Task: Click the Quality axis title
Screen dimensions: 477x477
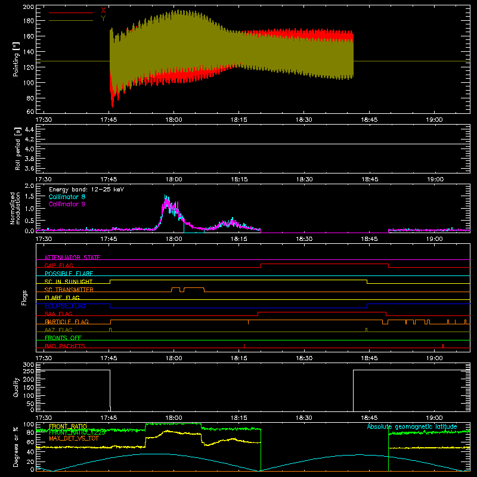Action: [x=16, y=387]
